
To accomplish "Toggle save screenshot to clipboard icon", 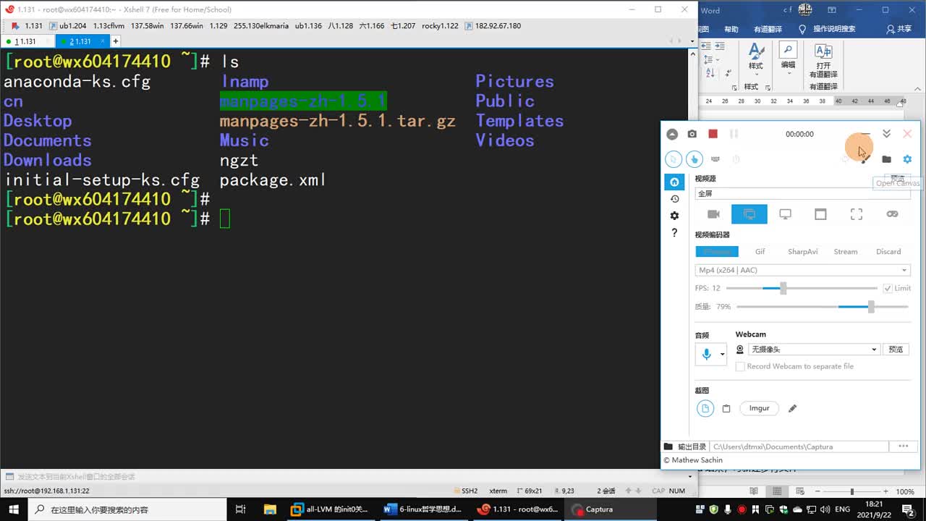I will [726, 409].
